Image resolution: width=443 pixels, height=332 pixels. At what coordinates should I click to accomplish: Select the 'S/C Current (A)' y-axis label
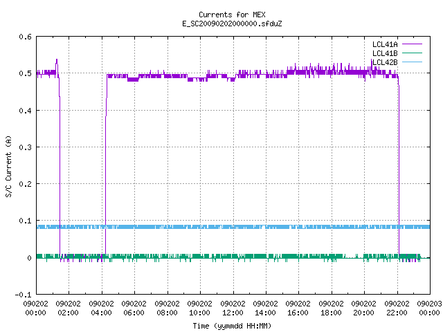8,167
